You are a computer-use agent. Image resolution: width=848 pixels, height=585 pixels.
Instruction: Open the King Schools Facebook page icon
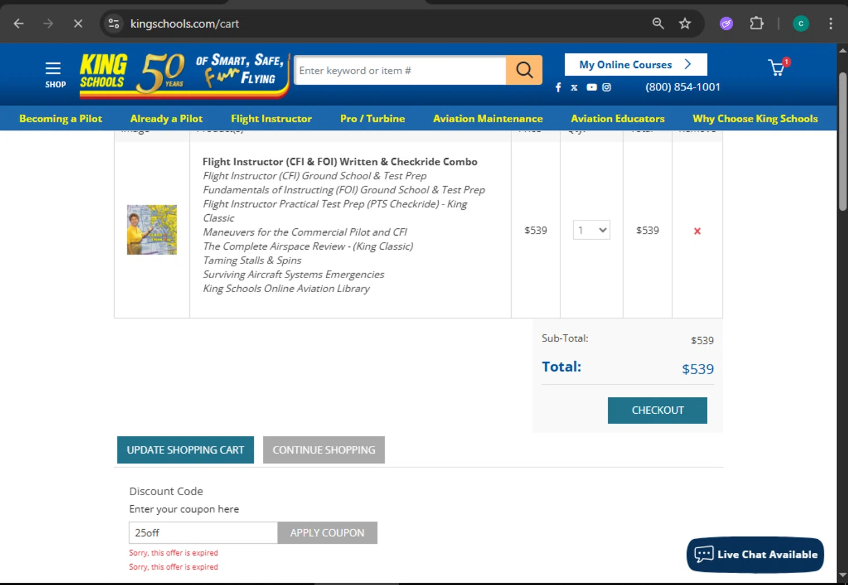pos(558,87)
